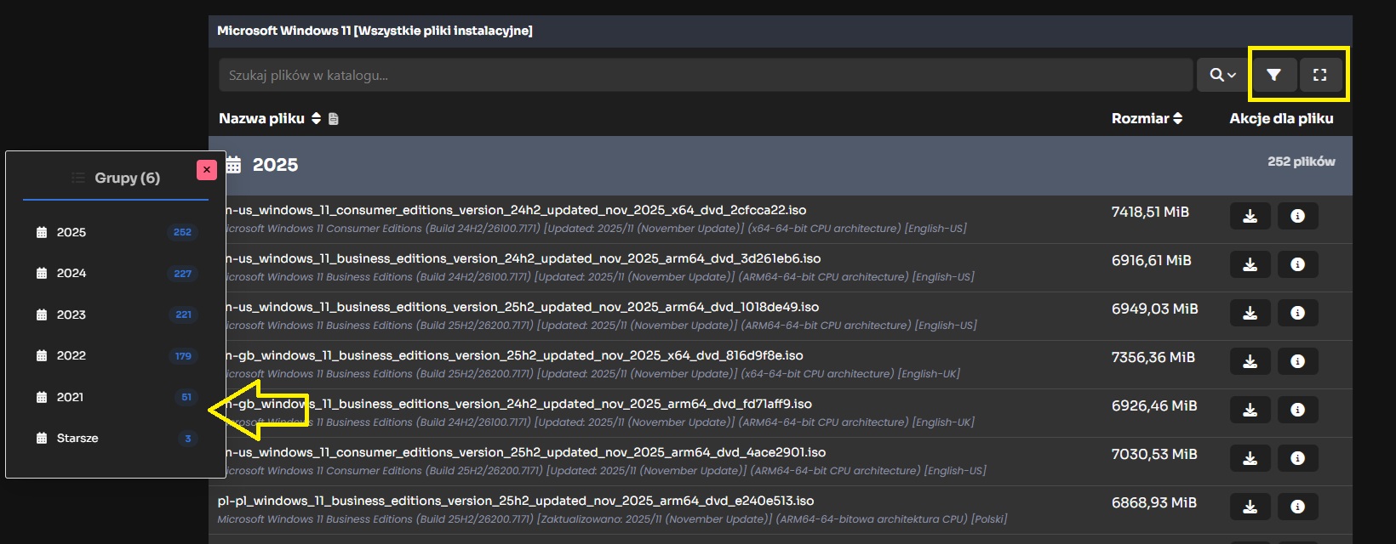Viewport: 1396px width, 544px height.
Task: Download the 7030,53 MiB consumer arm64 ISO
Action: (1250, 458)
